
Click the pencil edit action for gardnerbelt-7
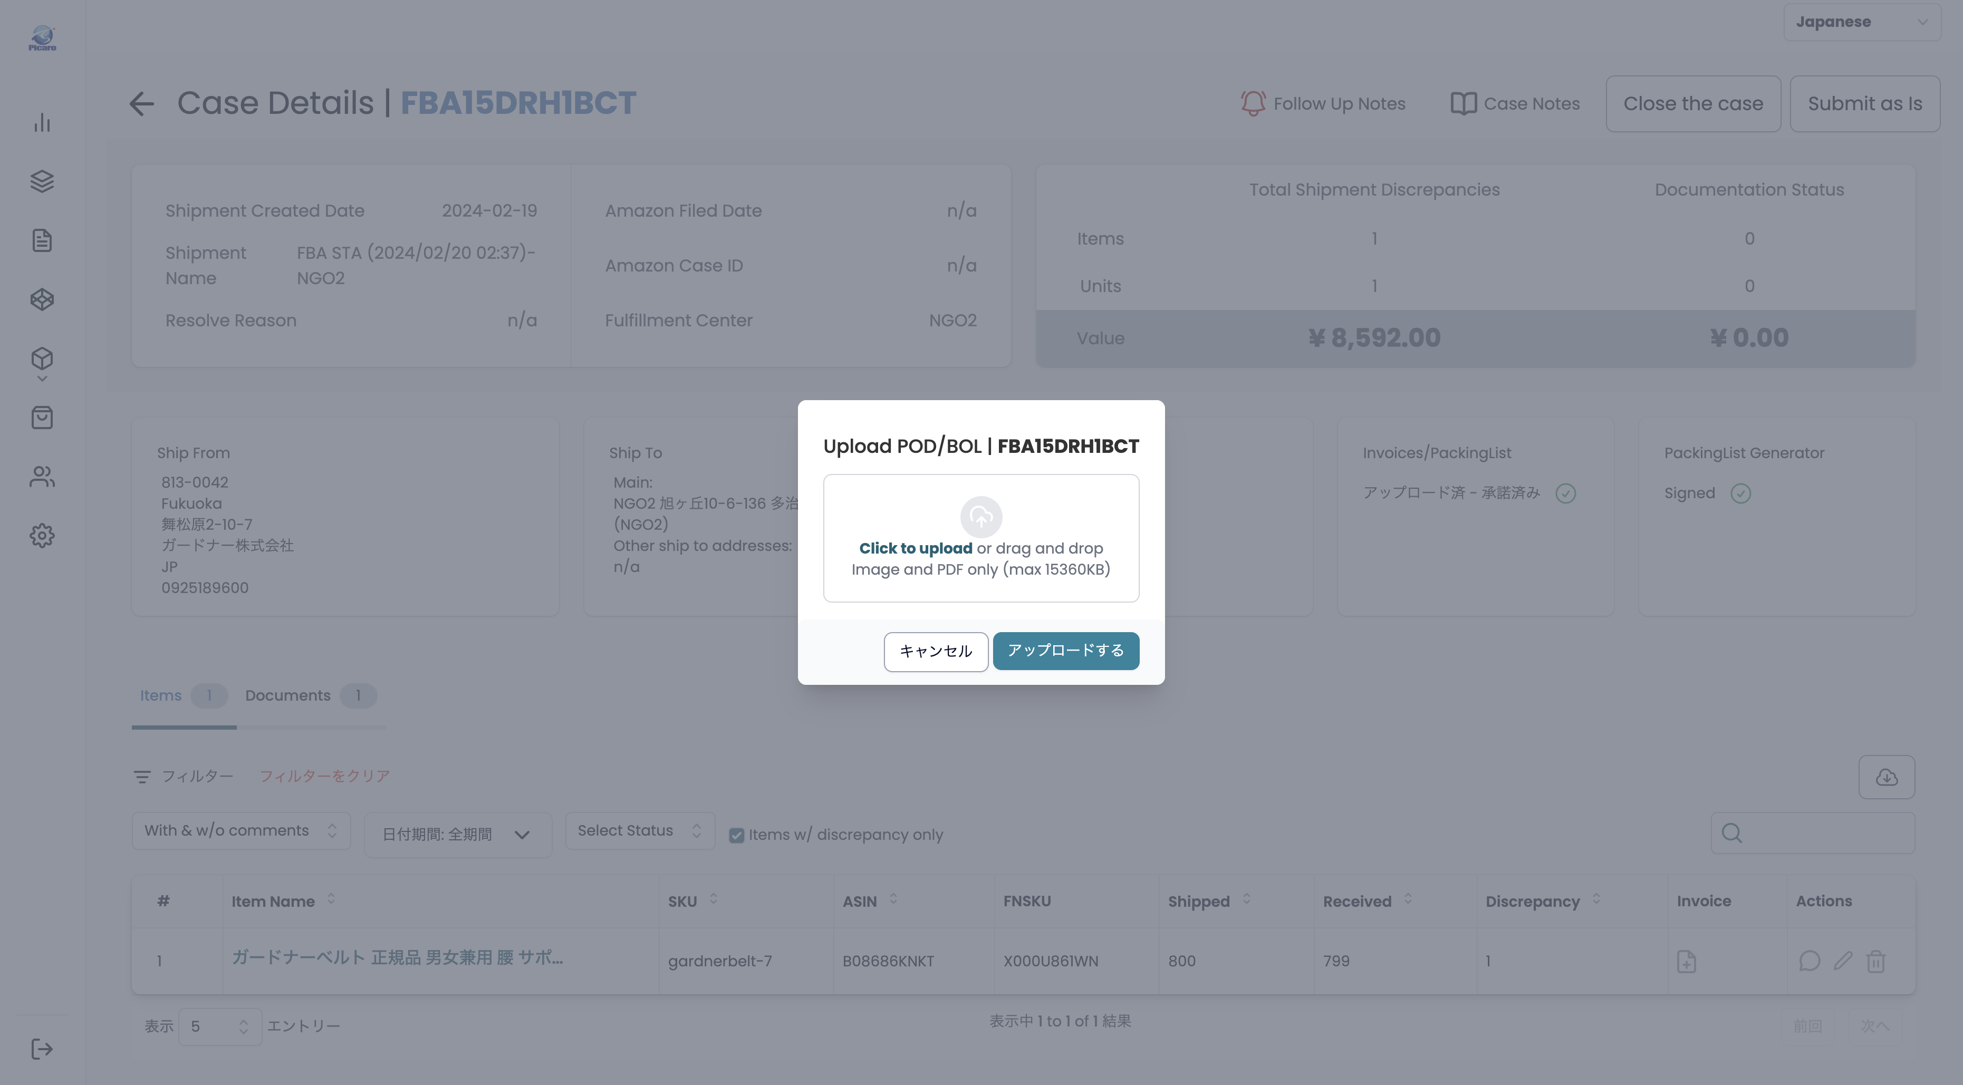pos(1843,962)
